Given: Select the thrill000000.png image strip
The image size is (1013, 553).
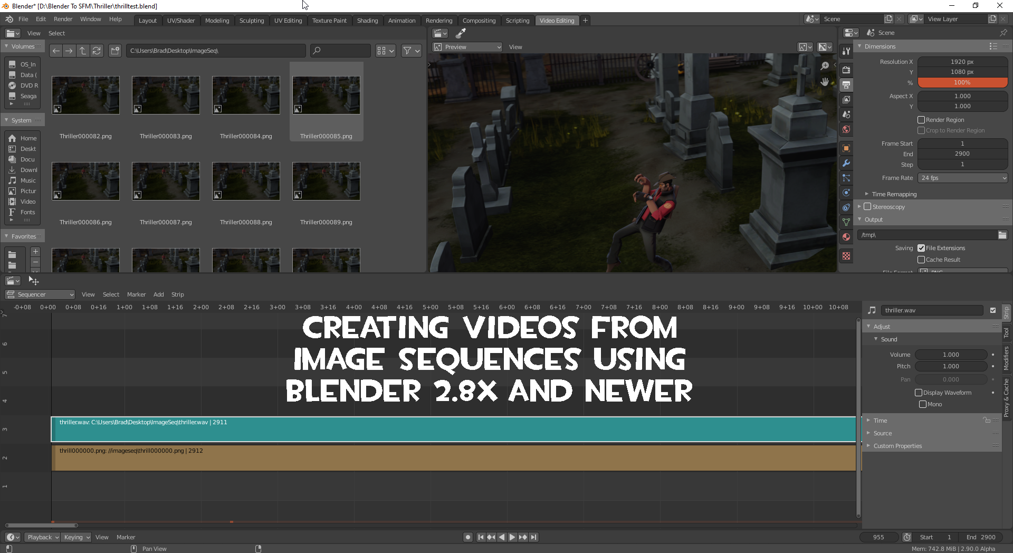Looking at the screenshot, I should pyautogui.click(x=454, y=457).
